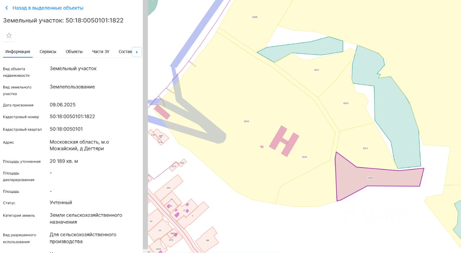Click parcel 1819 on the map

pos(246,121)
